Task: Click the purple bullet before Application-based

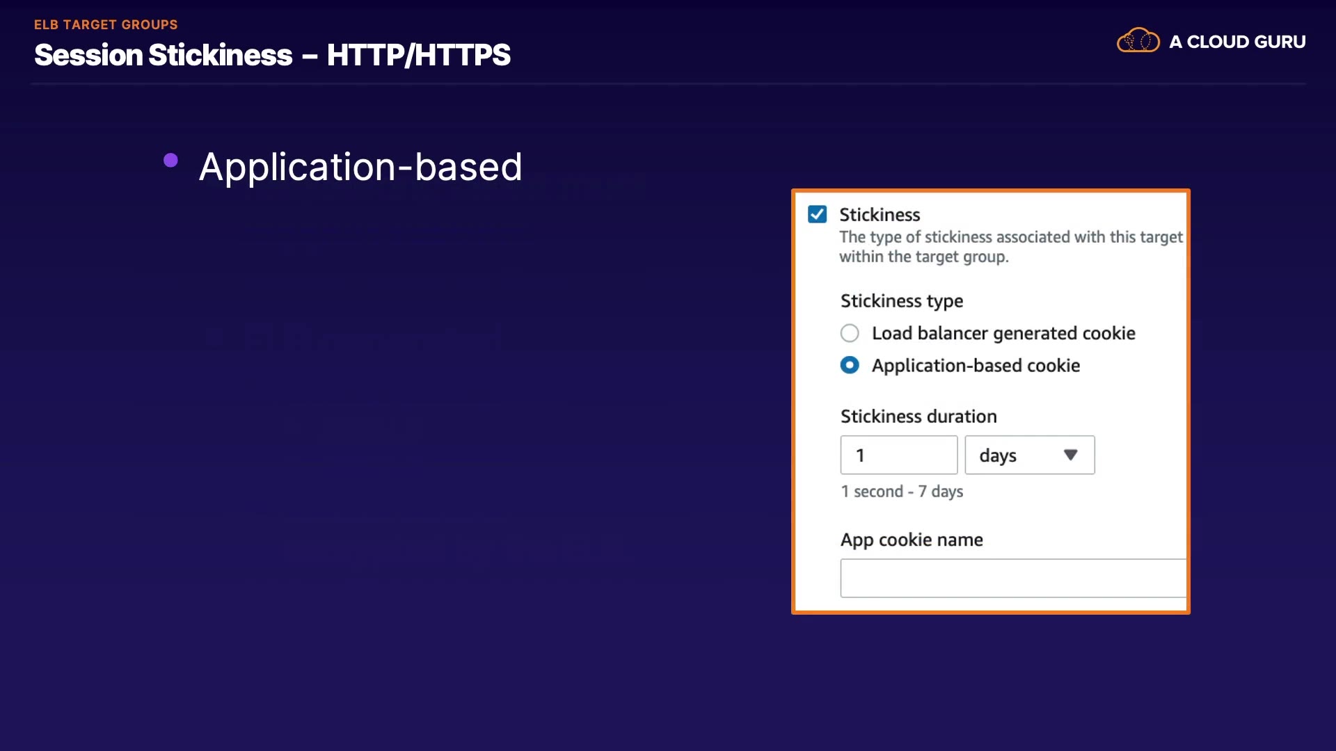Action: 170,161
